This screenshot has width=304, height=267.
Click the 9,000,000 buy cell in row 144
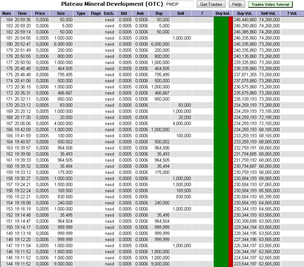pyautogui.click(x=160, y=264)
